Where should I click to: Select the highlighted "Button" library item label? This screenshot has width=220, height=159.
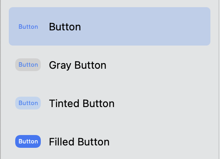[65, 27]
